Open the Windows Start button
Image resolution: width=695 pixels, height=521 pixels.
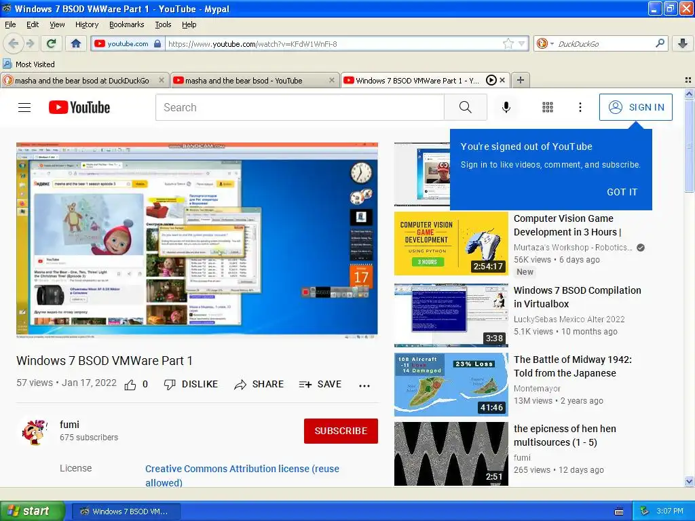32,511
